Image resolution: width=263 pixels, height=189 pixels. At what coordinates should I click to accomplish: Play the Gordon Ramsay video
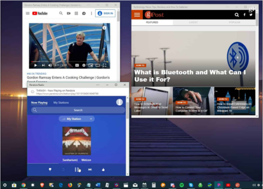tap(35, 65)
